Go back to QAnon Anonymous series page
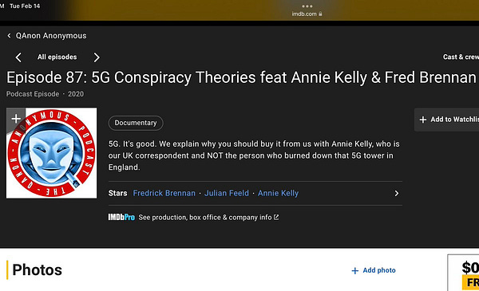The width and height of the screenshot is (479, 291). point(51,36)
